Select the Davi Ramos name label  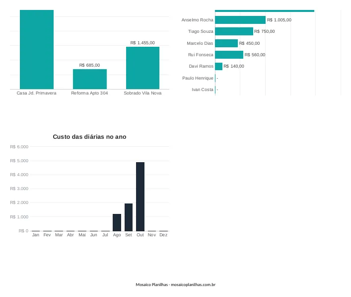[201, 66]
